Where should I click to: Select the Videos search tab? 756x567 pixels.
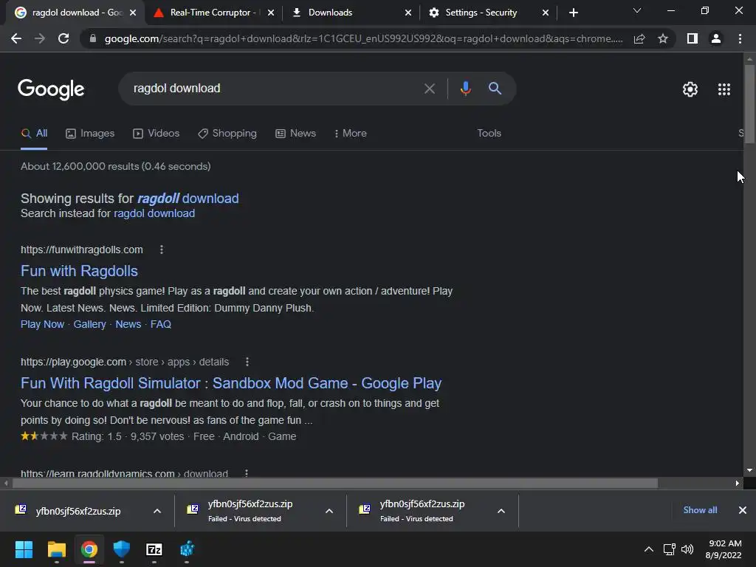click(157, 134)
